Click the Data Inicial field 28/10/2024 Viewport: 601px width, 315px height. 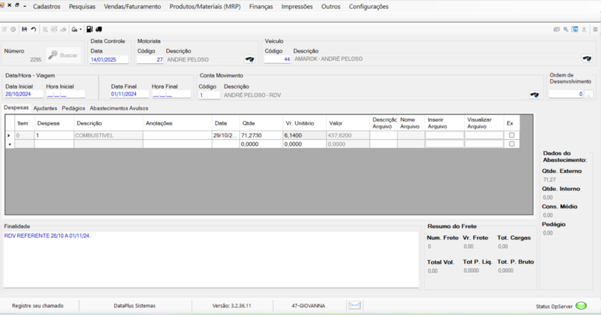[x=24, y=94]
